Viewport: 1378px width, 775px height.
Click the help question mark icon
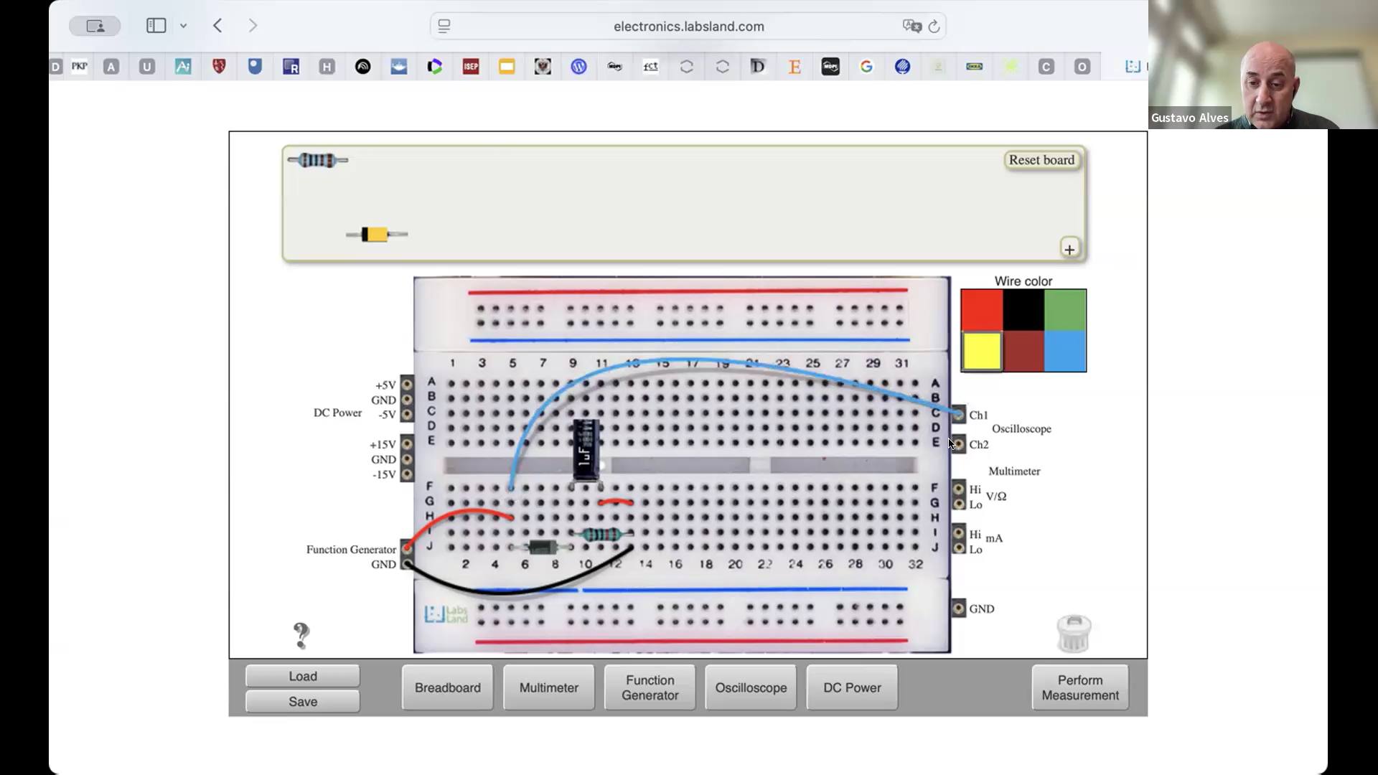[301, 635]
